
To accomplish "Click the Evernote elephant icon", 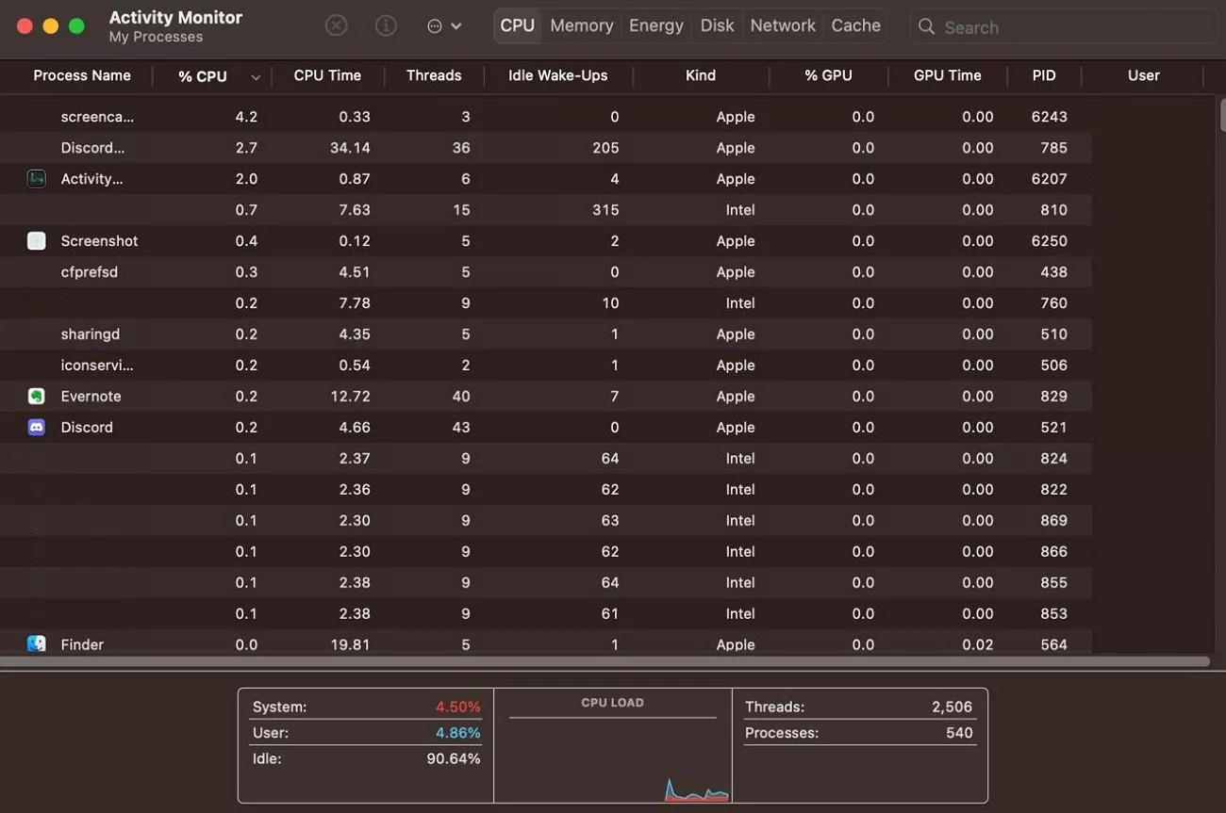I will (37, 397).
